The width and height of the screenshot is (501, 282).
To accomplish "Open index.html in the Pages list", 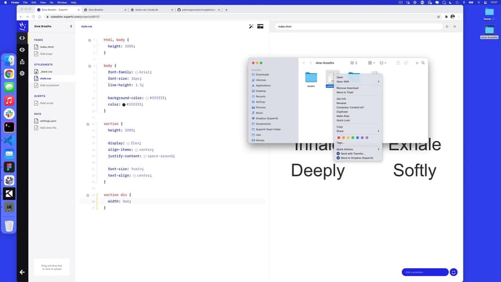I will coord(47,47).
